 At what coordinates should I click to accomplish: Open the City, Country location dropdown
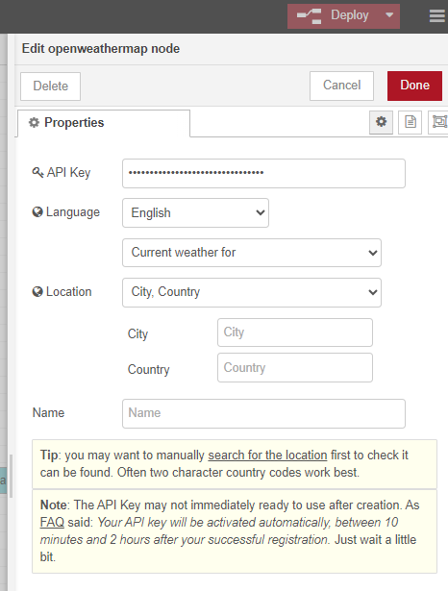tap(252, 292)
